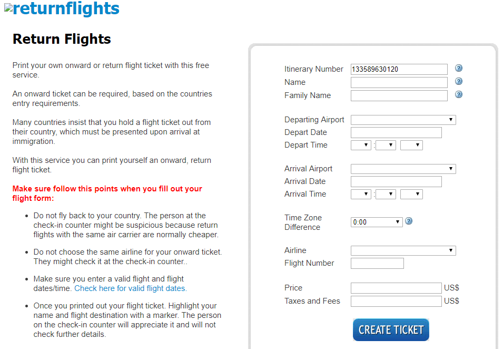Select Depart Time hour dropdown
Viewport: 503px width, 349px height.
(x=361, y=145)
